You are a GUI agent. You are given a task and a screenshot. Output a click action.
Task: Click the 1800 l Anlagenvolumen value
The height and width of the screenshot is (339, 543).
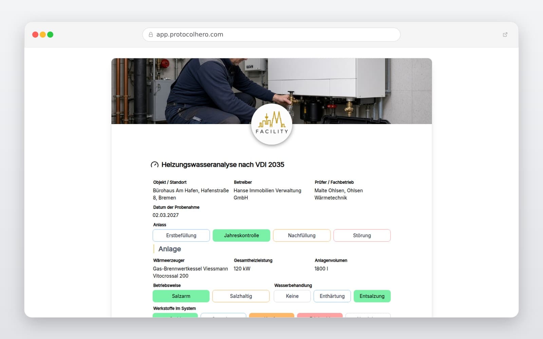coord(321,269)
